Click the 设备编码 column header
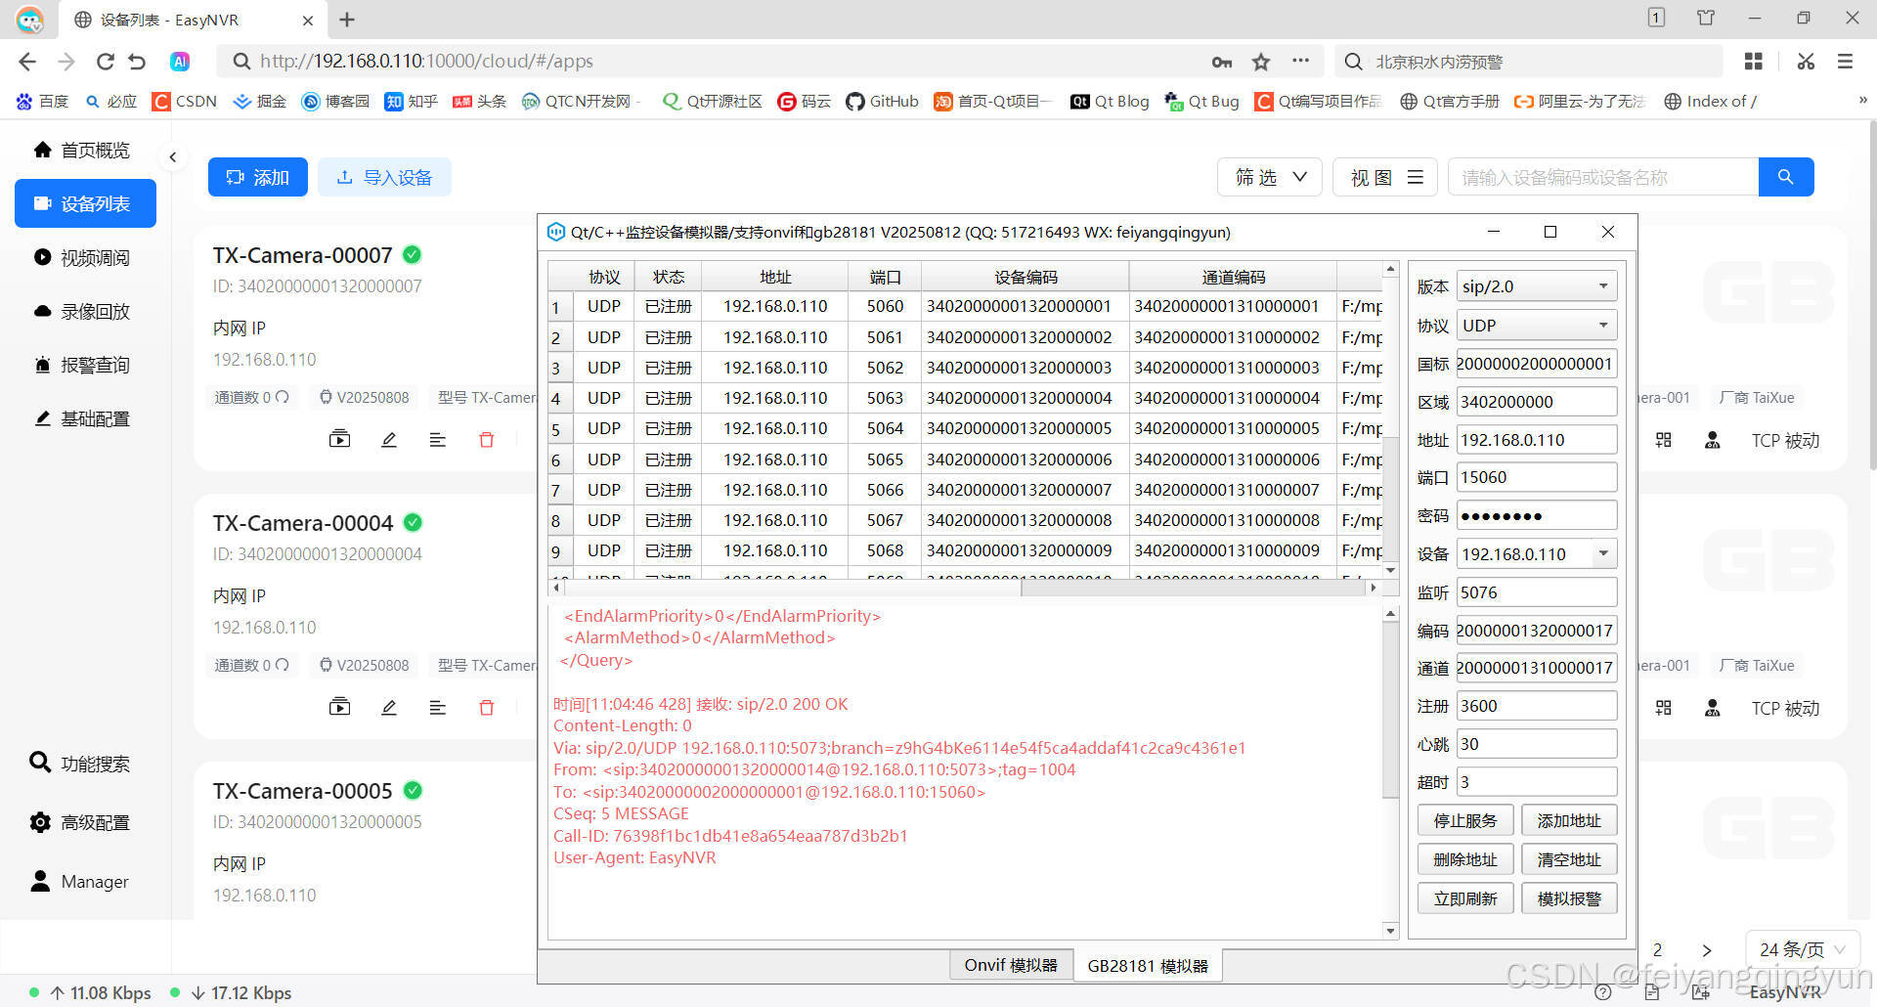1877x1007 pixels. [1025, 277]
